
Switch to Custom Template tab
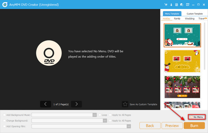click(x=194, y=13)
